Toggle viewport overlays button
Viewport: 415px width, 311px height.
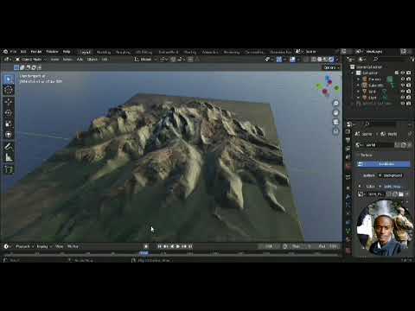point(293,60)
